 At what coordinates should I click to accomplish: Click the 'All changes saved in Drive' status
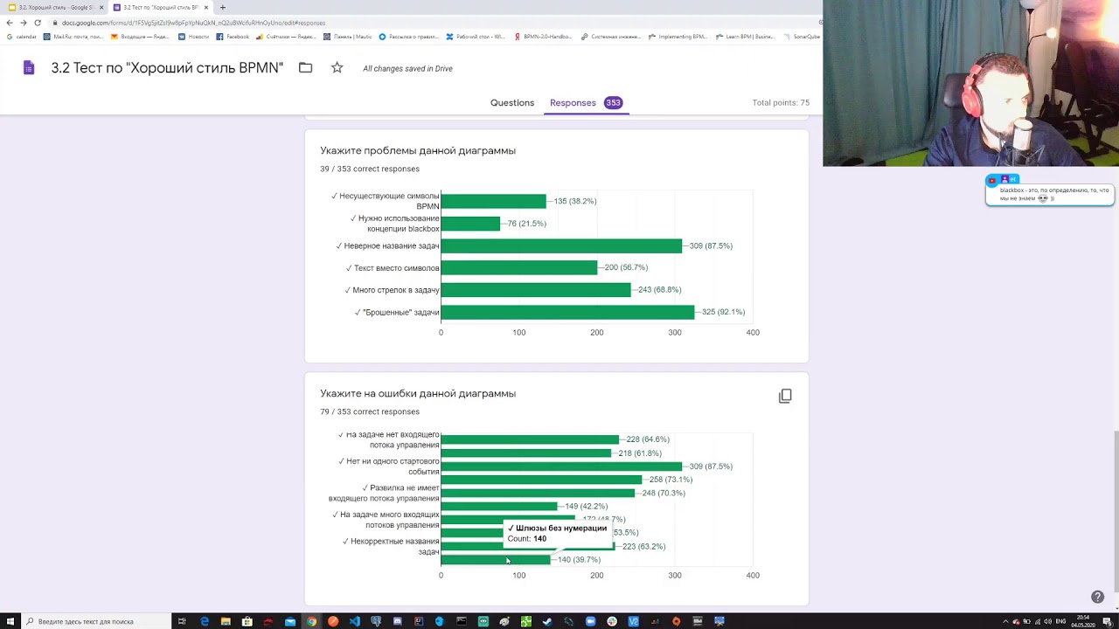pos(407,68)
